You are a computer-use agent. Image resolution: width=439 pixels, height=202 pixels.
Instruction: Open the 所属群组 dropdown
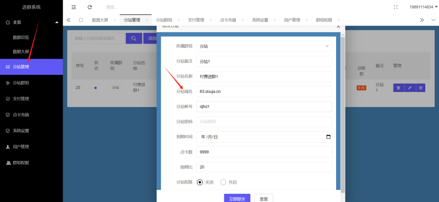pos(264,46)
